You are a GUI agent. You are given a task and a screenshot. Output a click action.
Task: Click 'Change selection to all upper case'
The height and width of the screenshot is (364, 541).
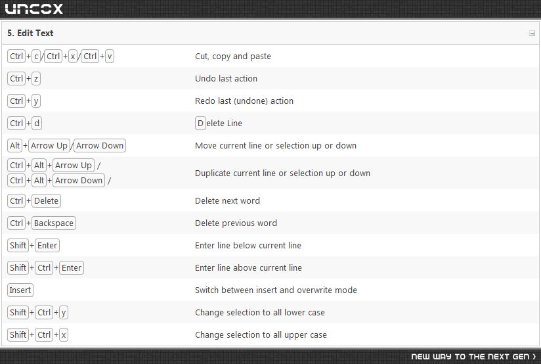click(x=261, y=334)
